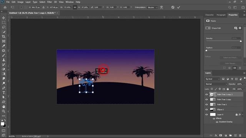Image resolution: width=246 pixels, height=138 pixels.
Task: Add layer style via fx icon
Action: [216, 135]
